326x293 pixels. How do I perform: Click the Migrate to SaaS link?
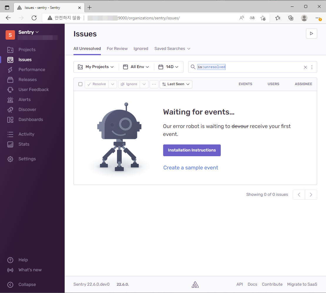pyautogui.click(x=302, y=284)
